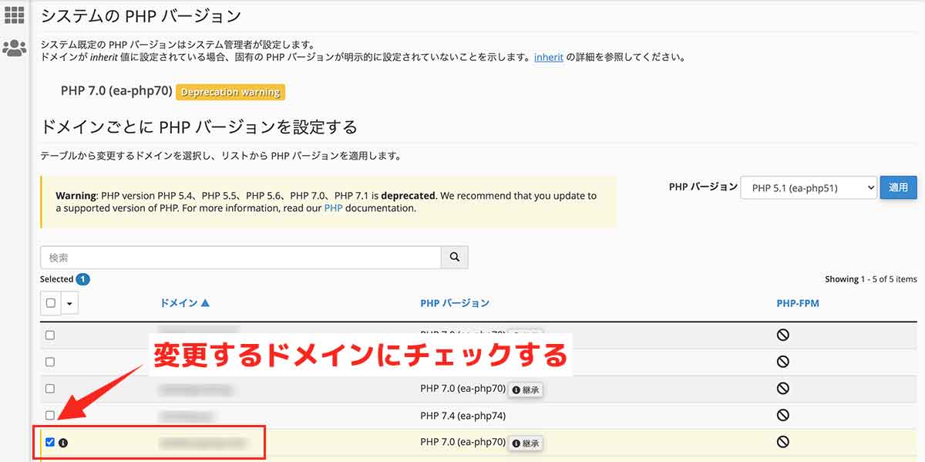Uncheck the checkbox on the highlighted domain row
Screen dimensions: 925x462
tap(49, 442)
